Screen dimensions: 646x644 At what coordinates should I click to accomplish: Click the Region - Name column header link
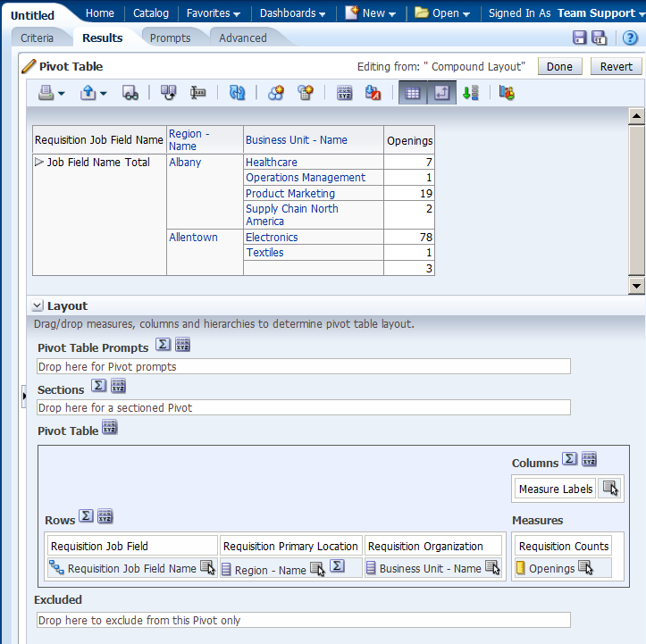(x=189, y=140)
